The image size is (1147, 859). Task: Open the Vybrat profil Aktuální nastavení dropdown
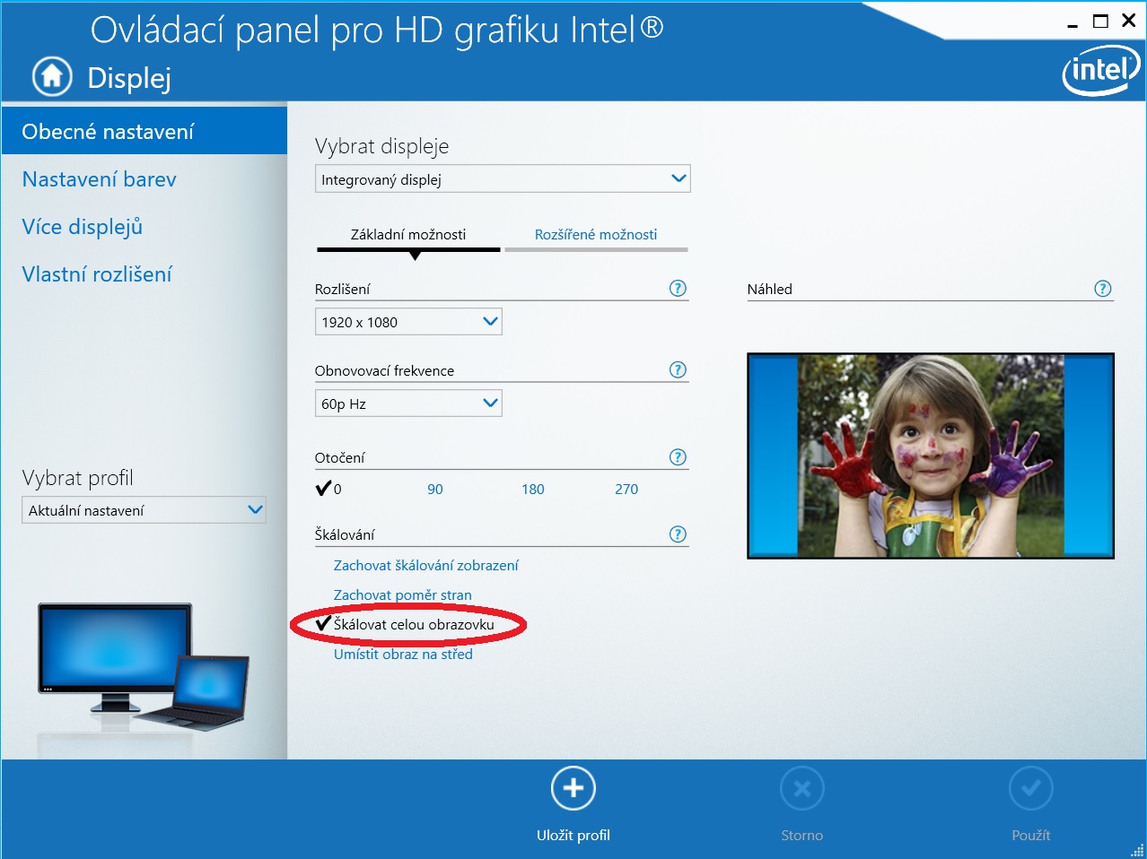144,510
